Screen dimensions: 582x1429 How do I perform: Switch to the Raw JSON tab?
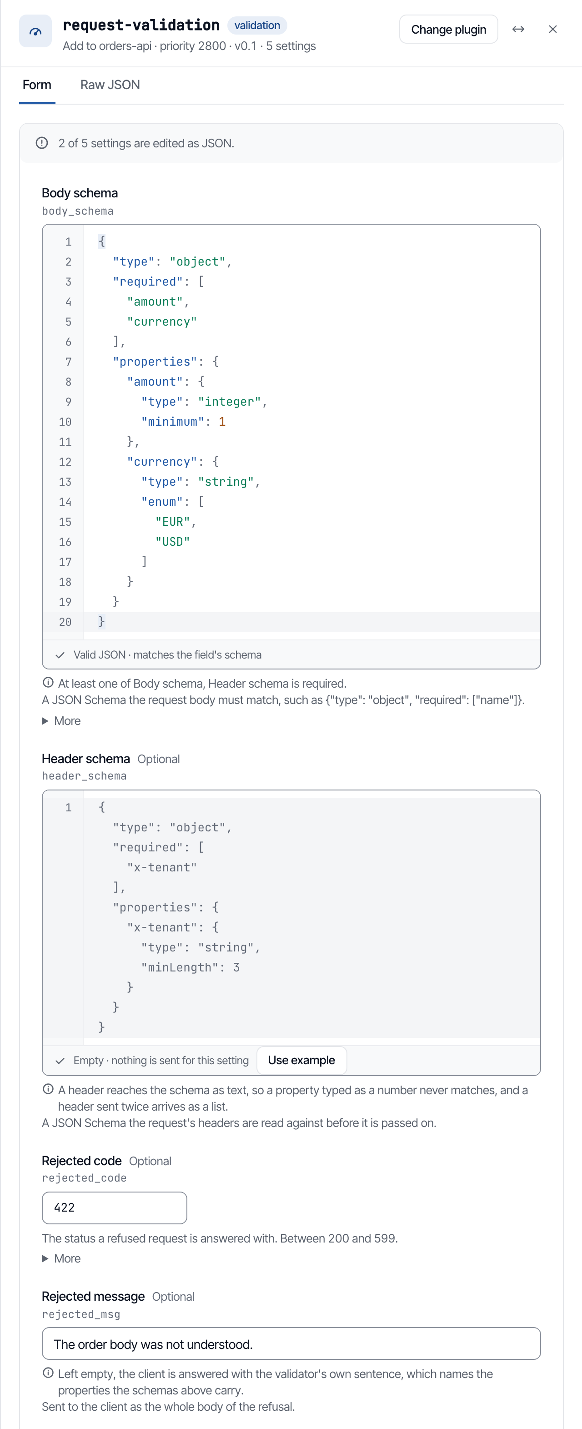pyautogui.click(x=110, y=85)
